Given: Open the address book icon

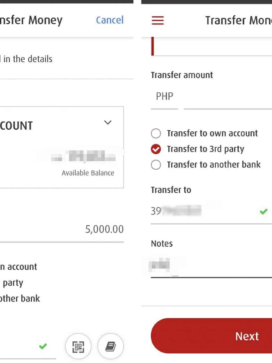Looking at the screenshot, I should pyautogui.click(x=111, y=346).
